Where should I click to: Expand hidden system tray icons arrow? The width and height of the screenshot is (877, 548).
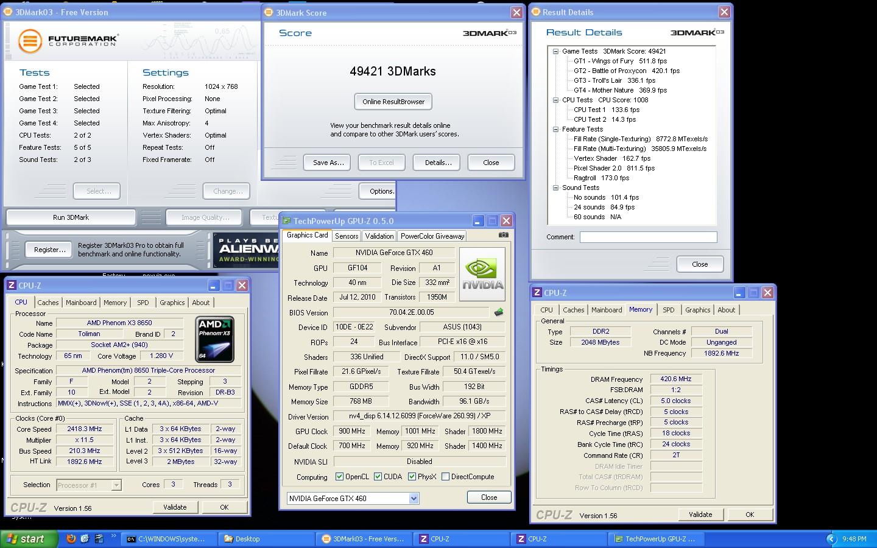tap(831, 539)
